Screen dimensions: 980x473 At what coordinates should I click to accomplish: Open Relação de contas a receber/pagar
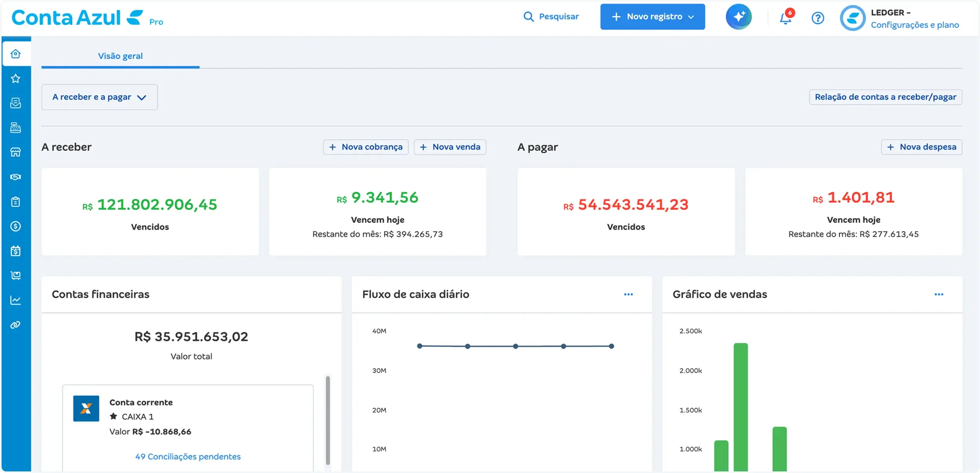coord(885,97)
